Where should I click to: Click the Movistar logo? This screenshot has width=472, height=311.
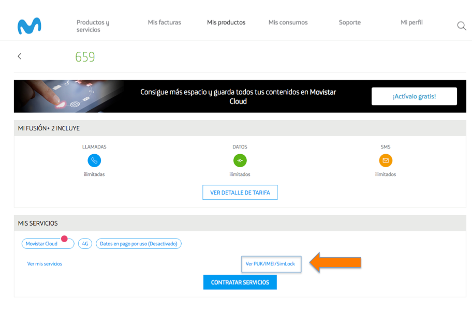coord(29,26)
